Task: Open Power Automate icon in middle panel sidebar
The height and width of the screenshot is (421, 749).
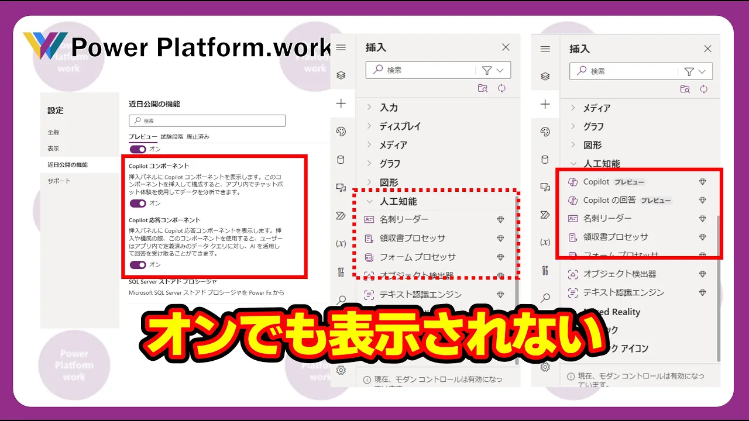Action: point(341,216)
